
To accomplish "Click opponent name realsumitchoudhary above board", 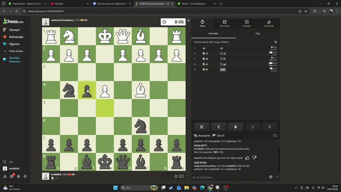I will (62, 20).
